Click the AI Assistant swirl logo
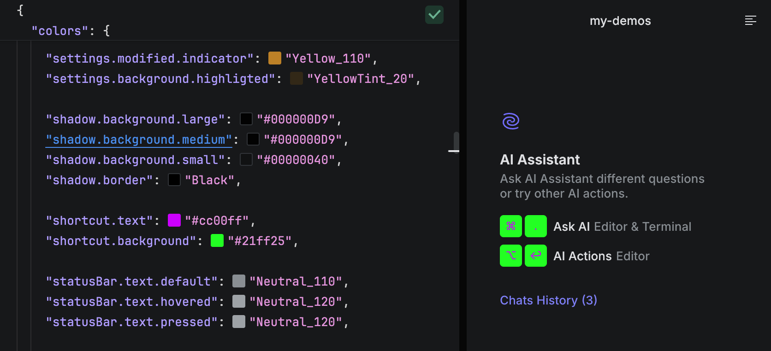This screenshot has height=351, width=771. 511,121
